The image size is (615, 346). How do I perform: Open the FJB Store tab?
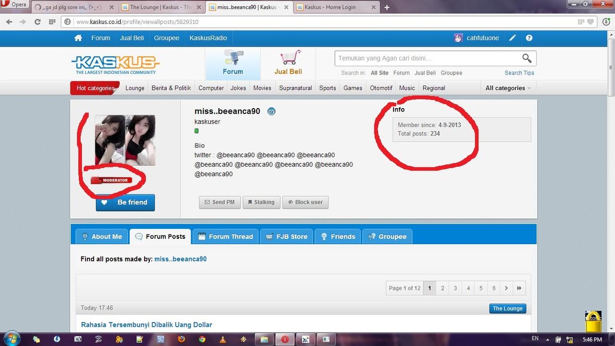click(x=287, y=236)
